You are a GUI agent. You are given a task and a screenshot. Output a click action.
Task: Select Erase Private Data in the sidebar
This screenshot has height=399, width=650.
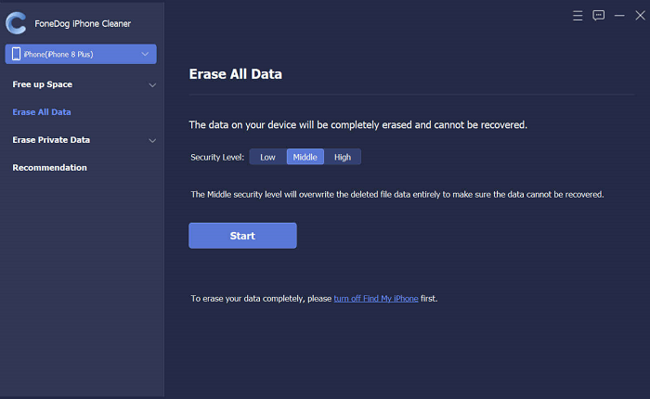pos(51,140)
